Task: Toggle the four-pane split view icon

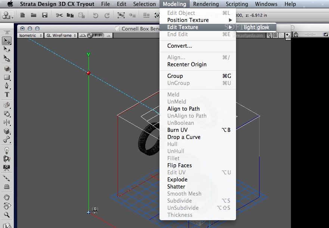Action: [x=275, y=35]
